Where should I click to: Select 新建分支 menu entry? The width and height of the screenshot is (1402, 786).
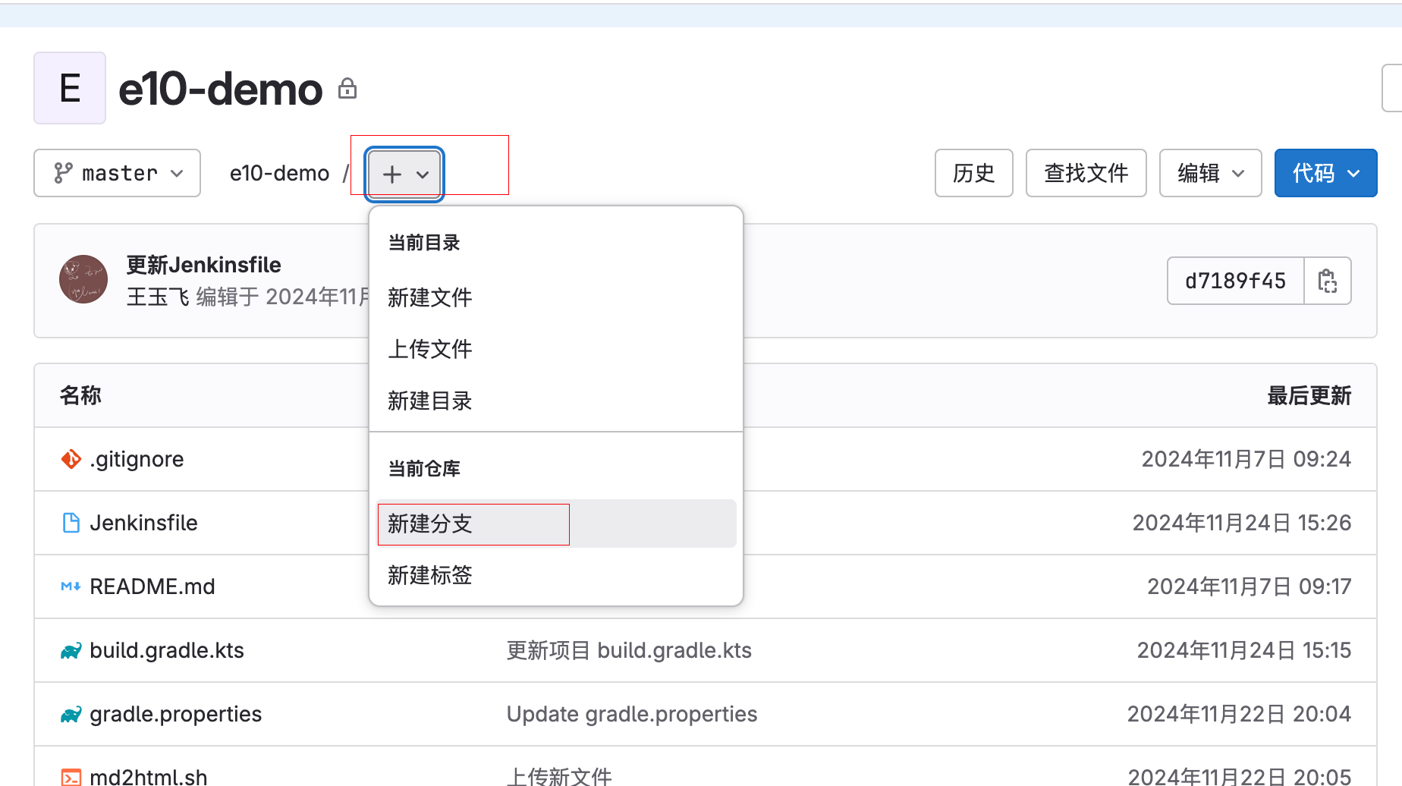point(430,523)
